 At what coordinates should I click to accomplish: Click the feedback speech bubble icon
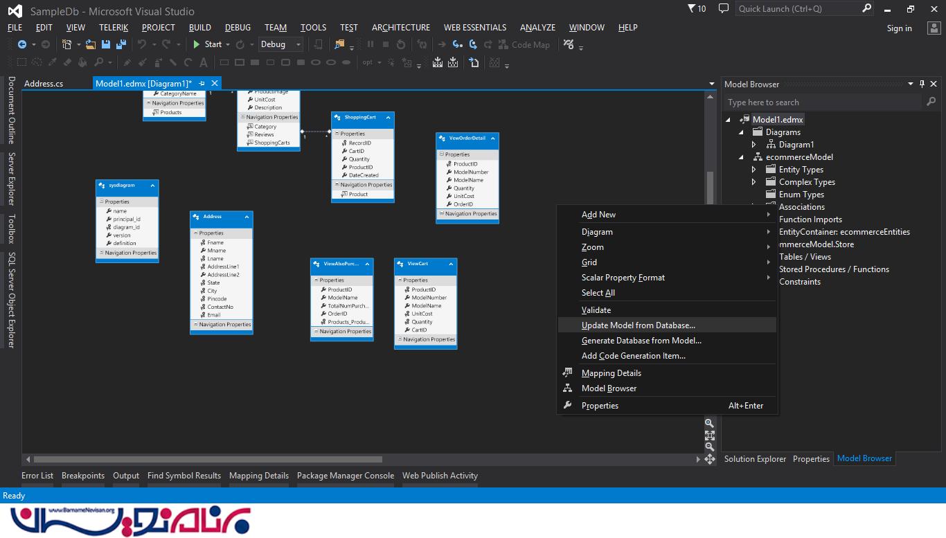(724, 9)
